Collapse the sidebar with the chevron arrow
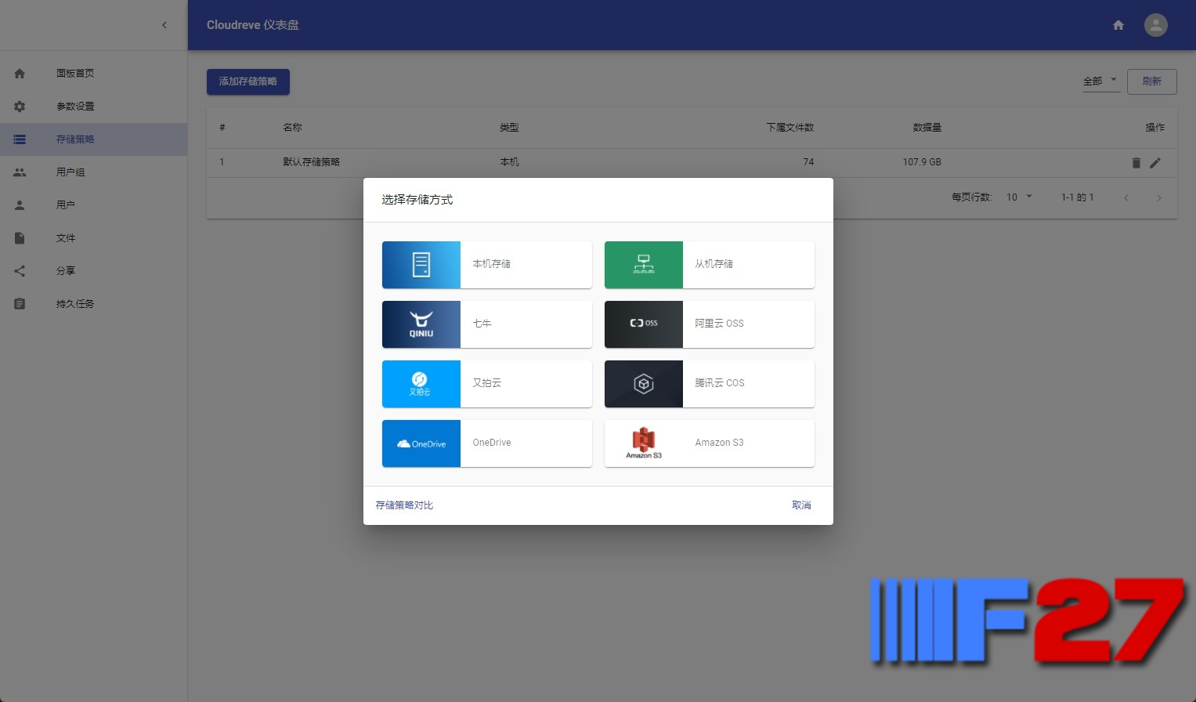Viewport: 1196px width, 702px height. pyautogui.click(x=164, y=25)
